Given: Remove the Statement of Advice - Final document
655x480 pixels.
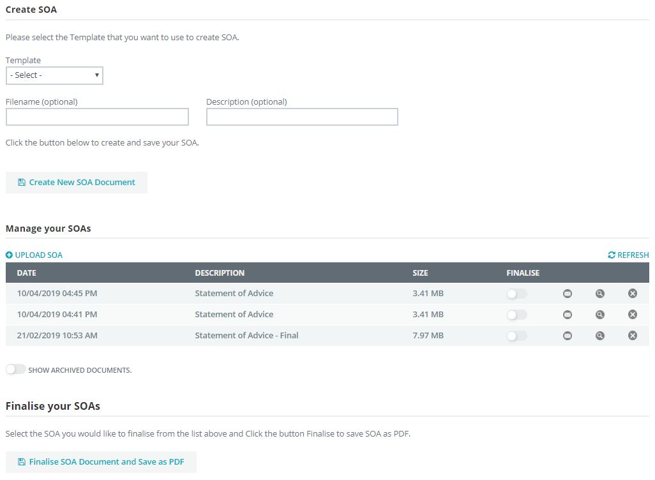Looking at the screenshot, I should (x=632, y=336).
